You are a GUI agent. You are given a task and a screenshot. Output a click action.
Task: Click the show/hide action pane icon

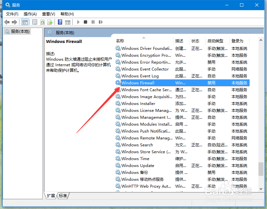68,22
